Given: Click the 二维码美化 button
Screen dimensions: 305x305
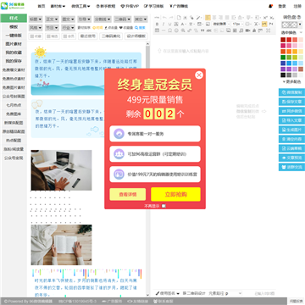Looking at the screenshot, I should click(111, 36).
